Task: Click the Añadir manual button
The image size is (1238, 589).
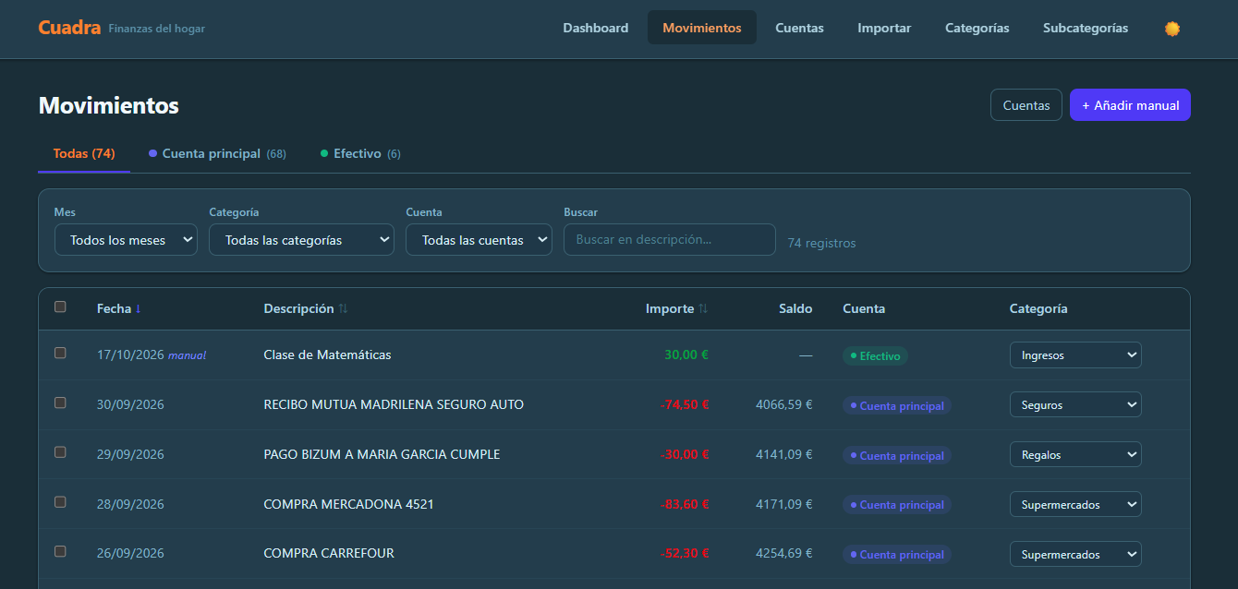Action: 1130,105
